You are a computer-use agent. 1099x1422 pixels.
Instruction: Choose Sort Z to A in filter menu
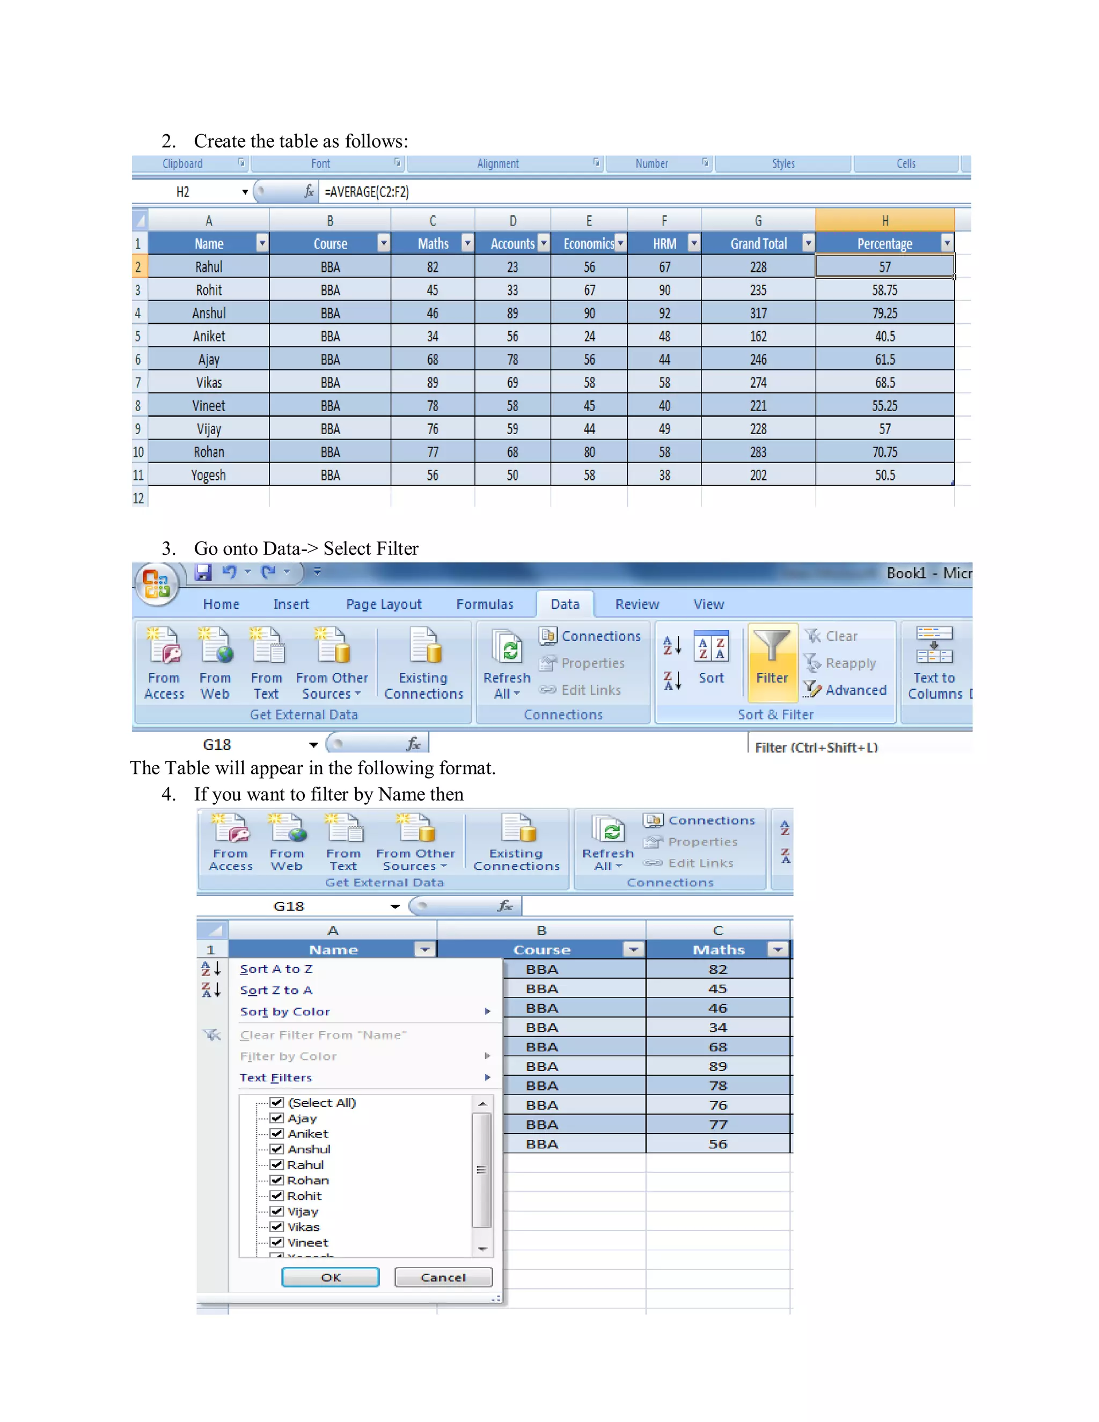pyautogui.click(x=276, y=991)
